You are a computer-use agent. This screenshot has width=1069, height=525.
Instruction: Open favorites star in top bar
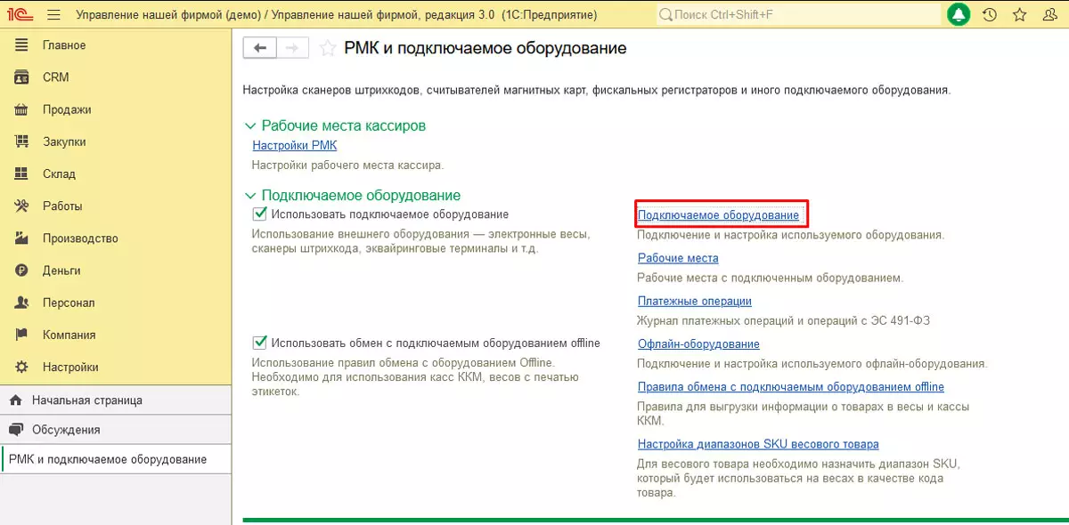(x=1019, y=14)
